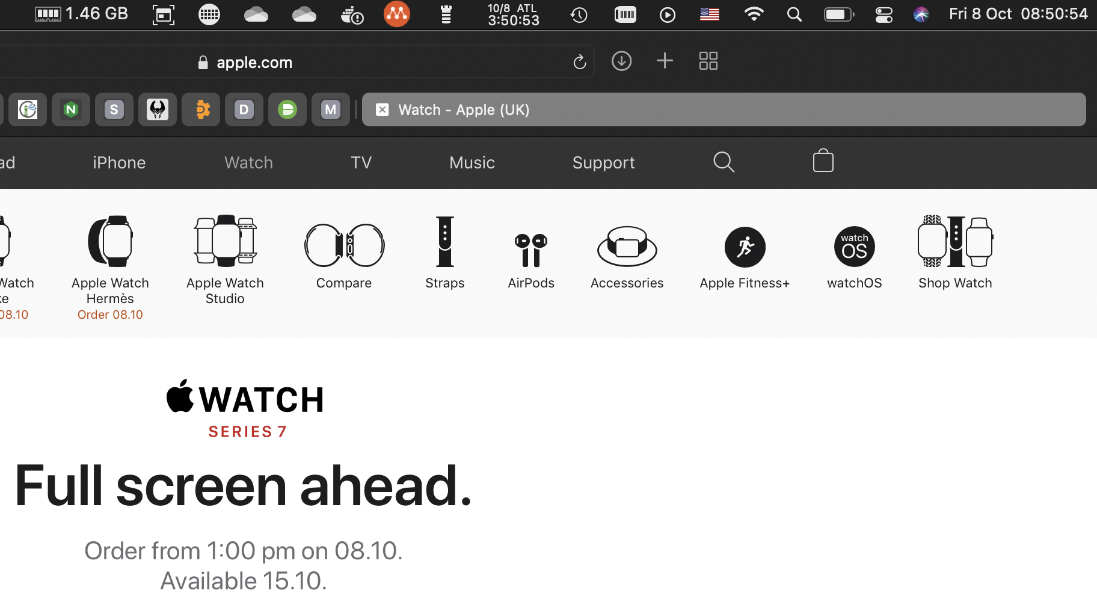This screenshot has width=1097, height=611.
Task: Open Spotlight search in menu bar
Action: (x=794, y=14)
